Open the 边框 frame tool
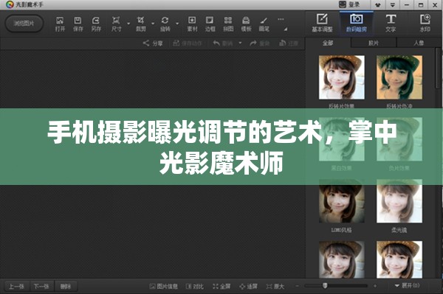The image size is (443, 294). (x=210, y=24)
